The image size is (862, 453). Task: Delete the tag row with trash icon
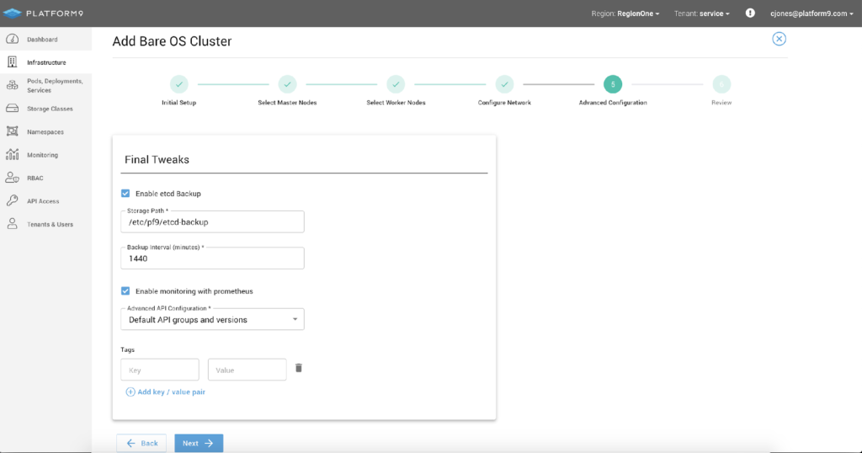tap(299, 368)
